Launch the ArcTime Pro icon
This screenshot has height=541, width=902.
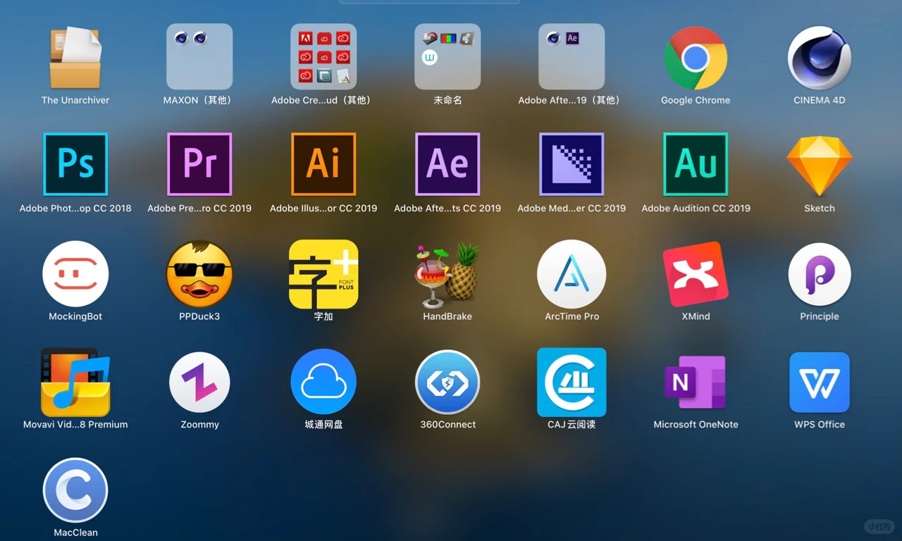click(x=572, y=274)
